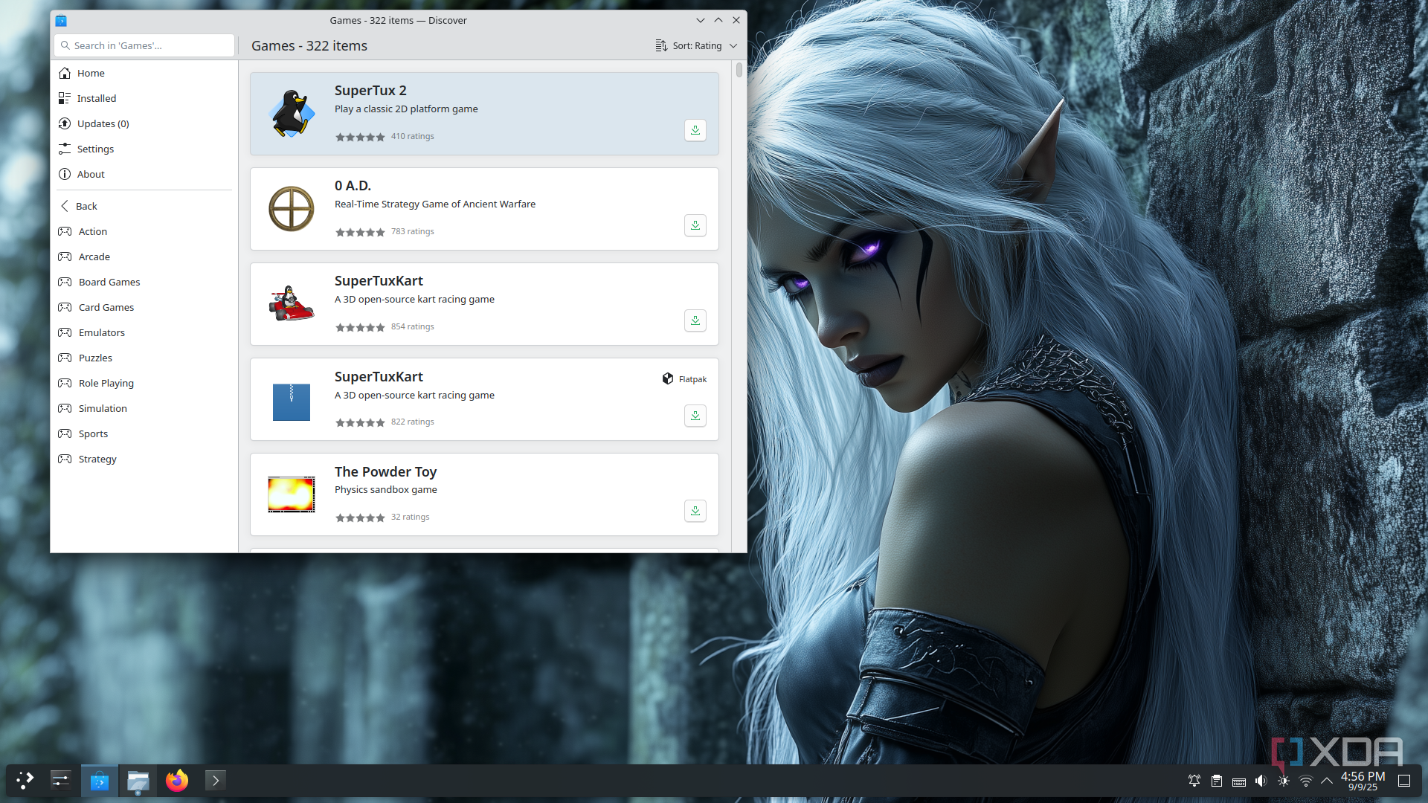Viewport: 1428px width, 803px height.
Task: Install SuperTux 2 via its download icon
Action: pos(695,130)
